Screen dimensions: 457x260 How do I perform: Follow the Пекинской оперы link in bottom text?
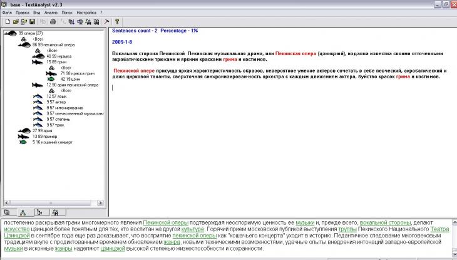coord(166,222)
